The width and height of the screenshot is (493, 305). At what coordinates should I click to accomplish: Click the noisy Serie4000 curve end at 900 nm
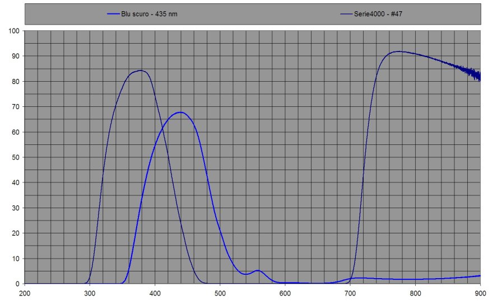pyautogui.click(x=479, y=76)
